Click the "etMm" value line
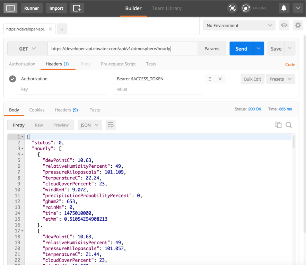The width and height of the screenshot is (306, 265). (x=75, y=219)
